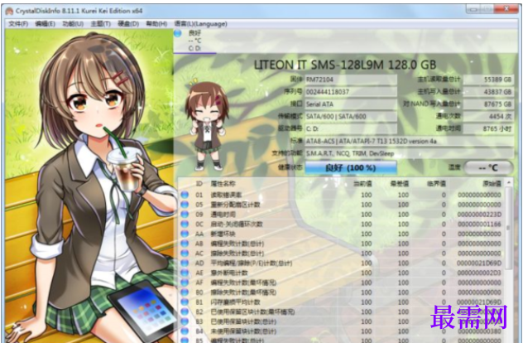Click the status orb for attribute AD
The image size is (523, 343).
point(185,263)
